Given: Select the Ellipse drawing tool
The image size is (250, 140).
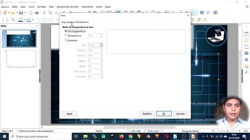Looking at the screenshot, I should pos(50,20).
